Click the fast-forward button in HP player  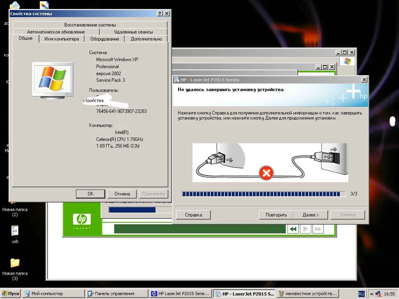pos(318,229)
